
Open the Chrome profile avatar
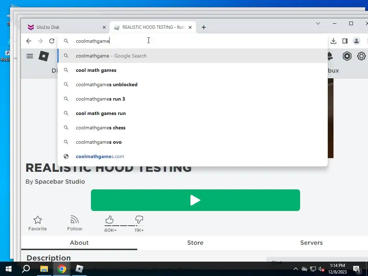(356, 41)
